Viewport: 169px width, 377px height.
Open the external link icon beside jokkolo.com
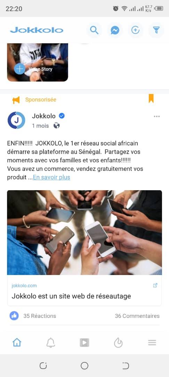[155, 286]
